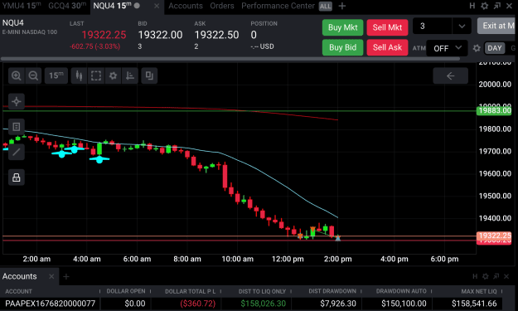Screen dimensions: 518x311
Task: Click the DOLLAR TOTAL P L column header
Action: point(191,291)
